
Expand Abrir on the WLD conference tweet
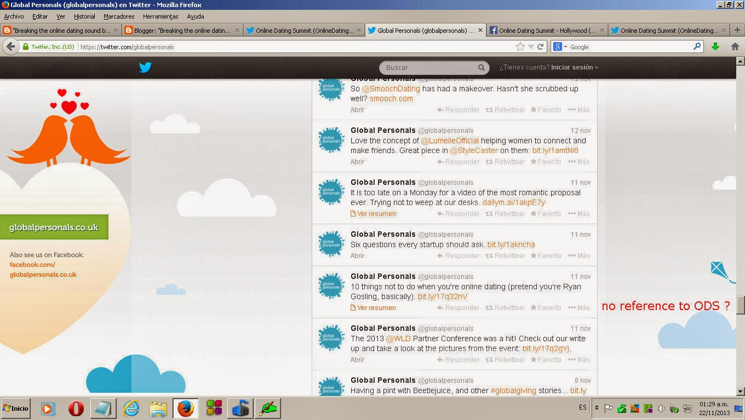tap(358, 360)
